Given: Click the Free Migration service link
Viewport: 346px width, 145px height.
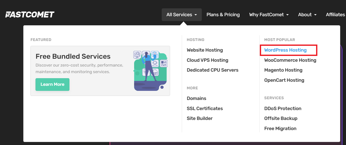Looking at the screenshot, I should [280, 129].
